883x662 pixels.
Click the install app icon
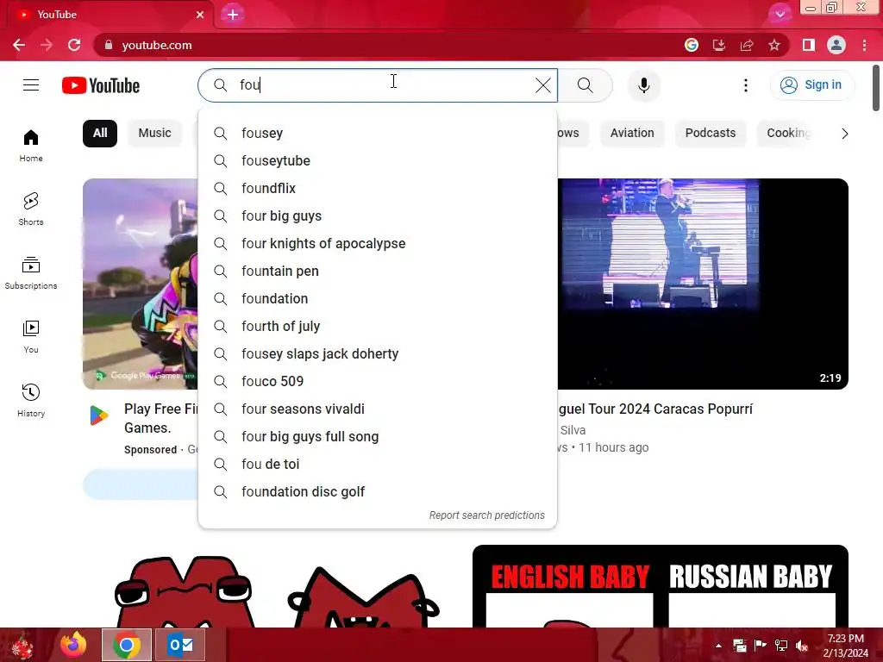[718, 45]
